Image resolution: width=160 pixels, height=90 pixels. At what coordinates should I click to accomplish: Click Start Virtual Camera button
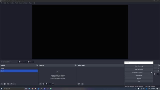[x=137, y=73]
